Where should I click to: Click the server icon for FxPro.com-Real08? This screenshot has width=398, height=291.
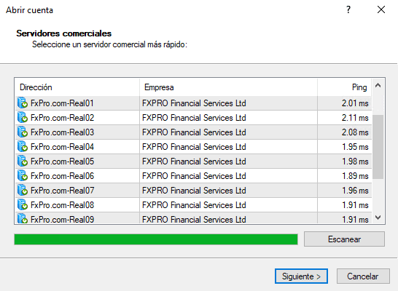23,204
